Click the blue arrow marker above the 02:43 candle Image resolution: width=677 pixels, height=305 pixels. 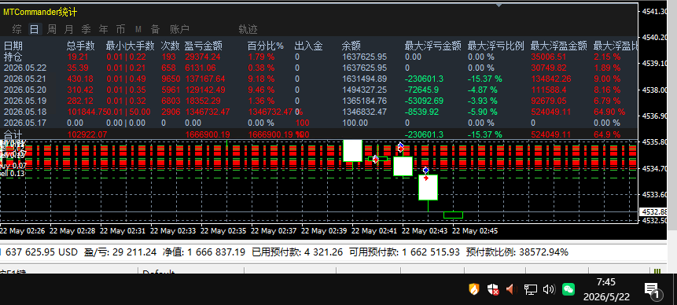coord(426,171)
